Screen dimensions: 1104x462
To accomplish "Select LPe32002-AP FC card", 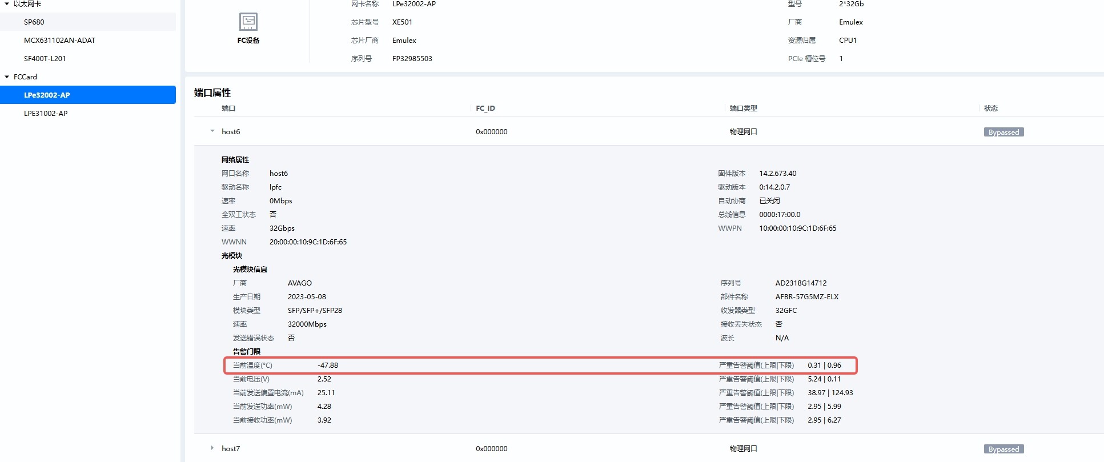I will pyautogui.click(x=47, y=95).
